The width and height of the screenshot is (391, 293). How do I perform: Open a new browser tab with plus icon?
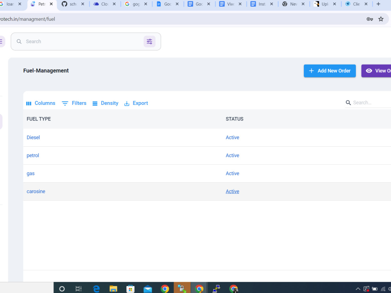[x=378, y=4]
